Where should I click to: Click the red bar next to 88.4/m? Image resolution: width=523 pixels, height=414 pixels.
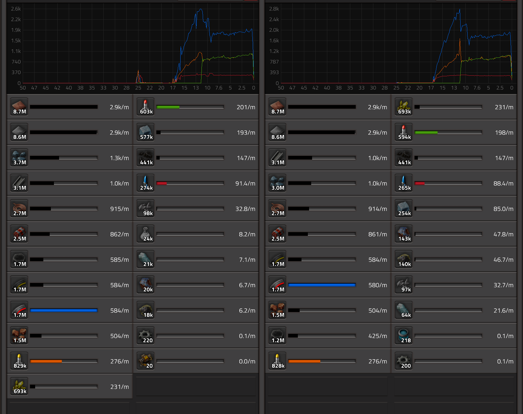[420, 183]
